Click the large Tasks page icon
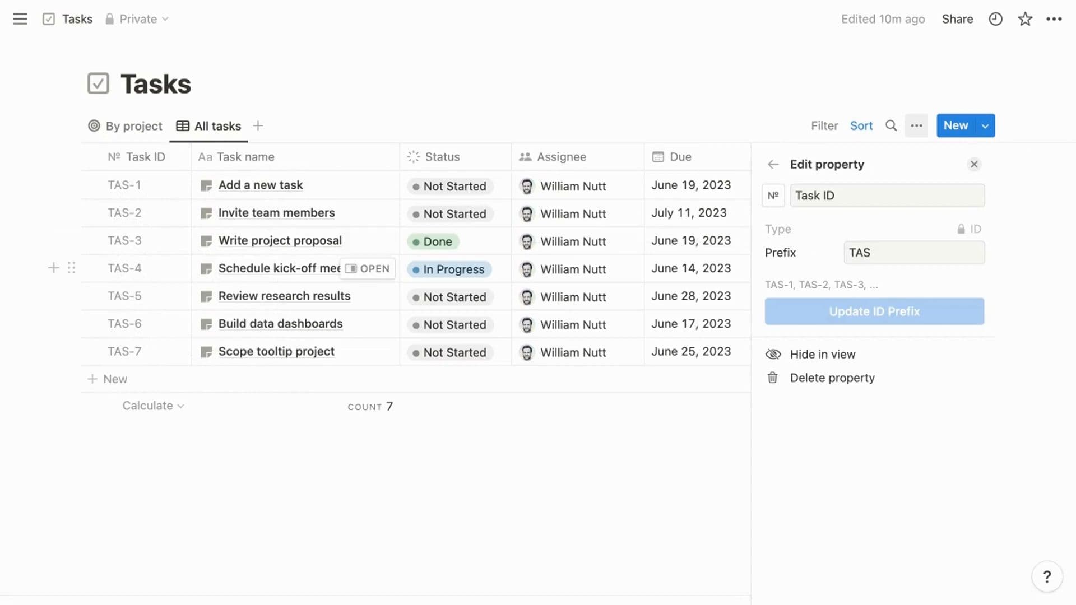The image size is (1076, 605). 98,83
